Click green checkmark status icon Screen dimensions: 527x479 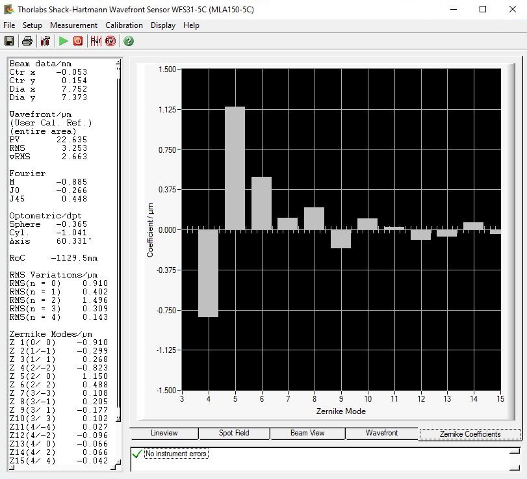tap(137, 454)
